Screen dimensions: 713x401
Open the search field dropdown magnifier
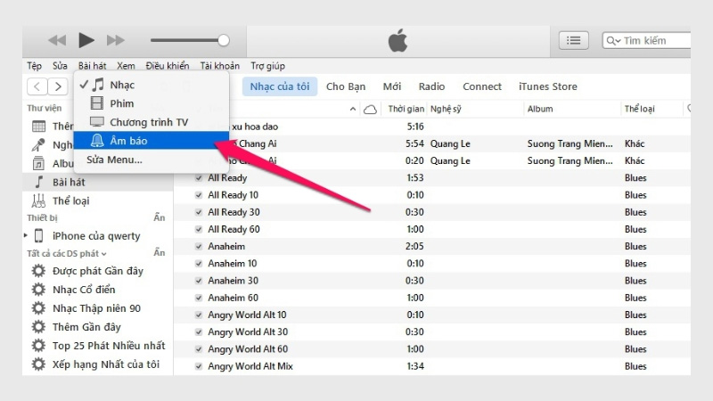coord(614,40)
